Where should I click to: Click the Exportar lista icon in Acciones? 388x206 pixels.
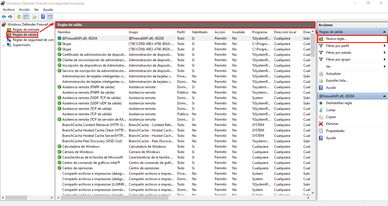[x=321, y=80]
